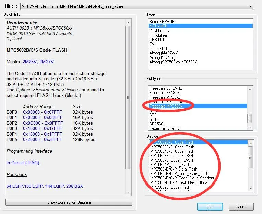Select Dashboards in Type list
The width and height of the screenshot is (262, 214).
click(201, 31)
